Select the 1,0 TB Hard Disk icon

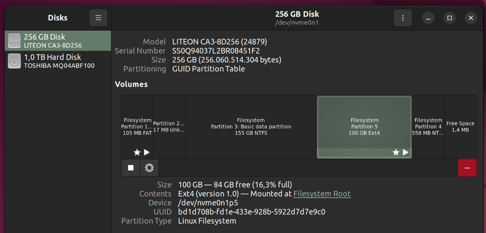point(14,61)
